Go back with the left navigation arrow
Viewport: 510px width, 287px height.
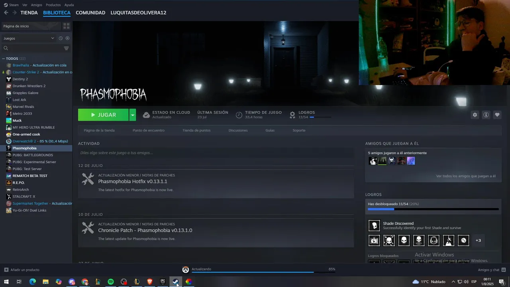6,13
